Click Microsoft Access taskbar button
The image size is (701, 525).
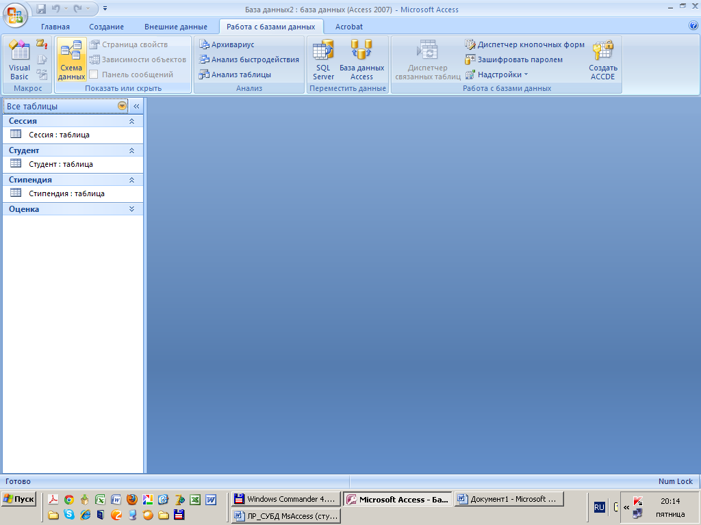coord(398,500)
